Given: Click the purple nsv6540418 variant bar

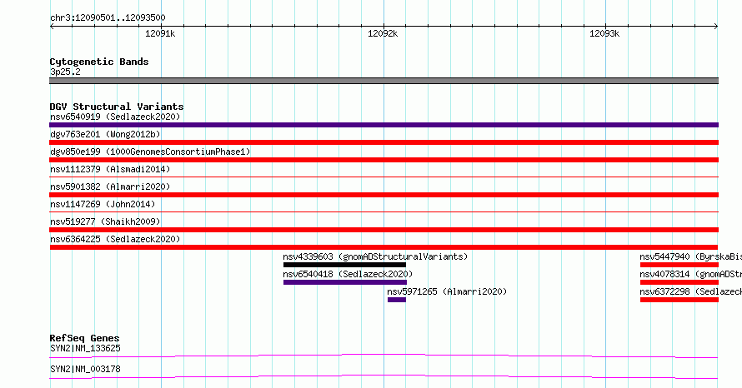Looking at the screenshot, I should click(344, 282).
